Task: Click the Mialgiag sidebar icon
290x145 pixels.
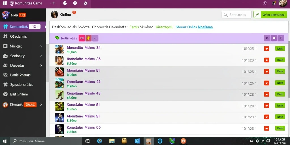Action: [x=5, y=46]
